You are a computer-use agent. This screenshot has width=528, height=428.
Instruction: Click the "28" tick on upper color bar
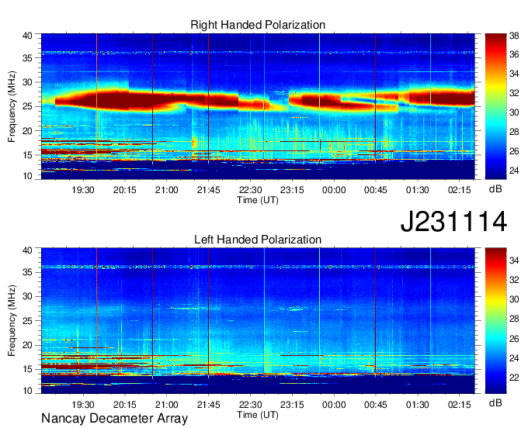(514, 132)
